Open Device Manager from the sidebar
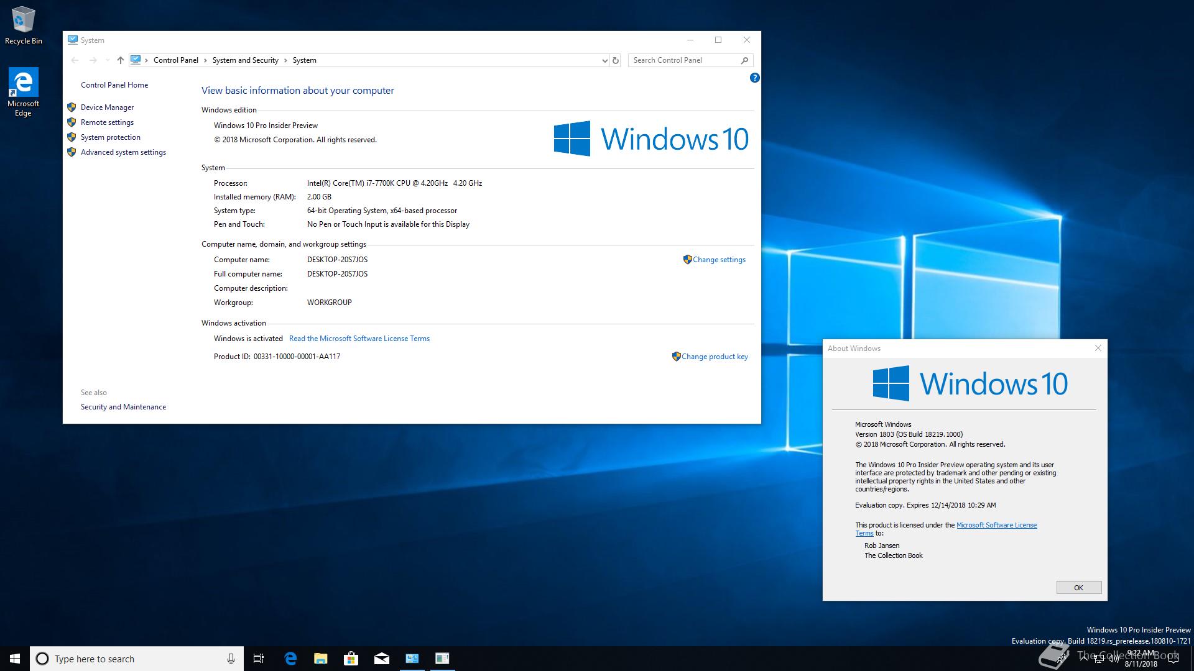 pos(107,107)
